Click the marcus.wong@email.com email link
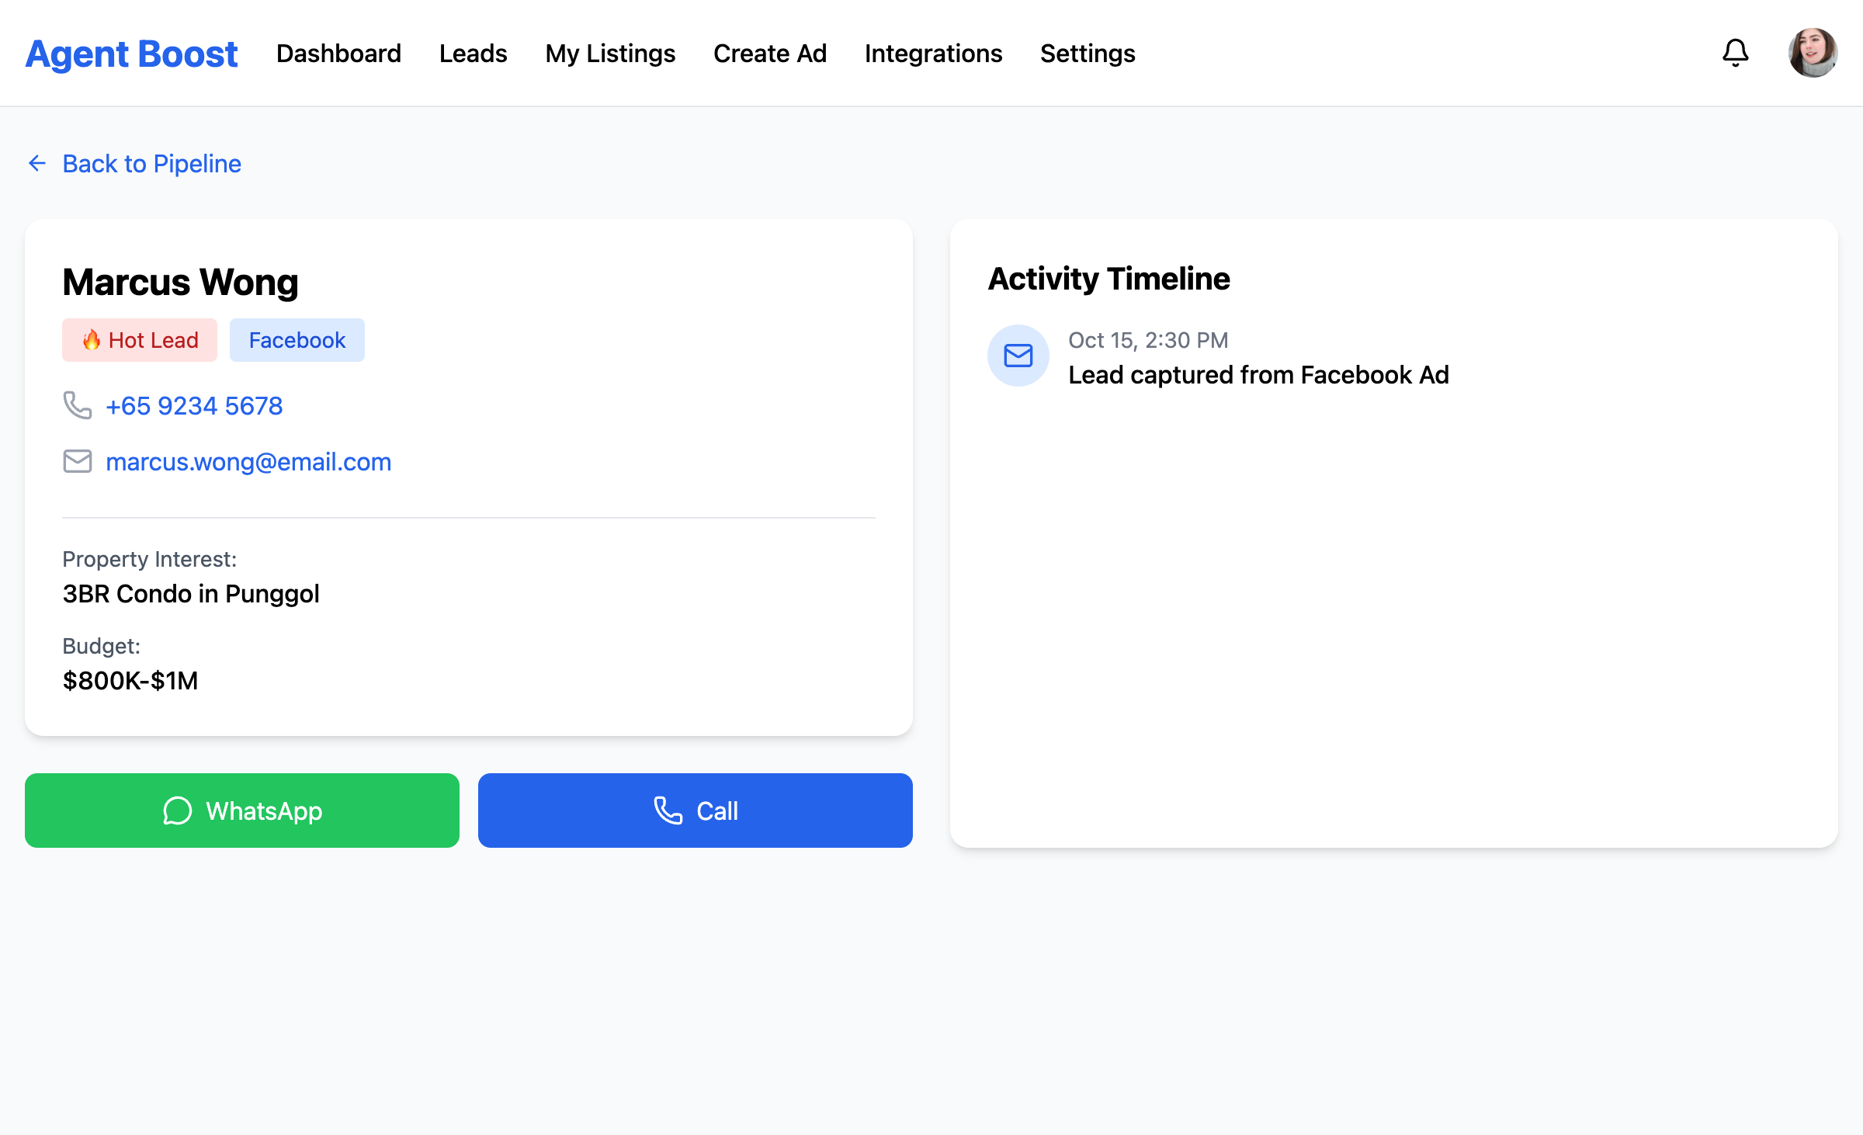This screenshot has width=1863, height=1135. 248,461
